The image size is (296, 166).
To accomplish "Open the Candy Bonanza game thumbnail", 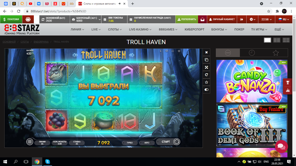I will click(252, 81).
